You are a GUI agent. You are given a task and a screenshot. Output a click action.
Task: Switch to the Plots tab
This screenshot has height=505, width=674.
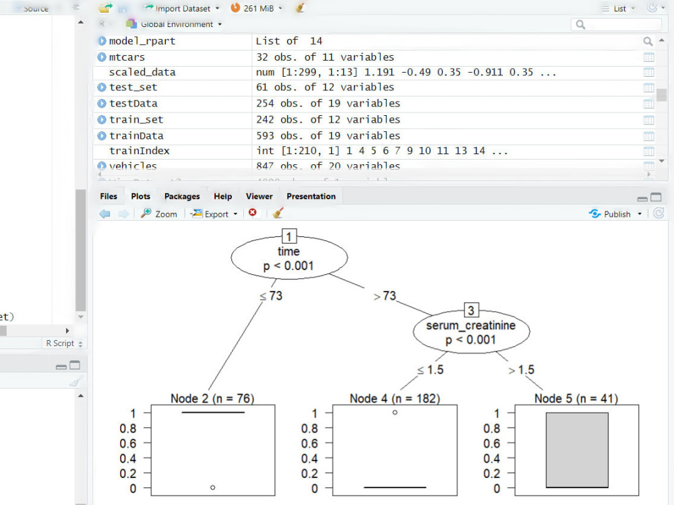point(141,196)
